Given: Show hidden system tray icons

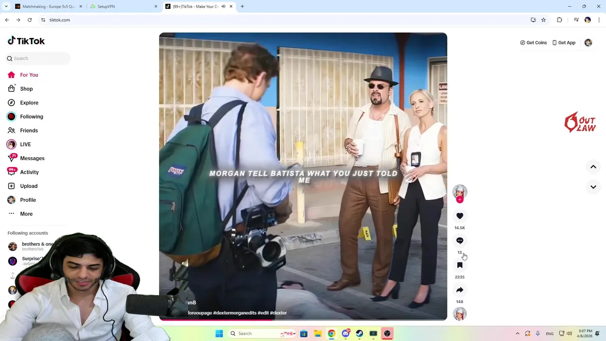Looking at the screenshot, I should pyautogui.click(x=517, y=333).
